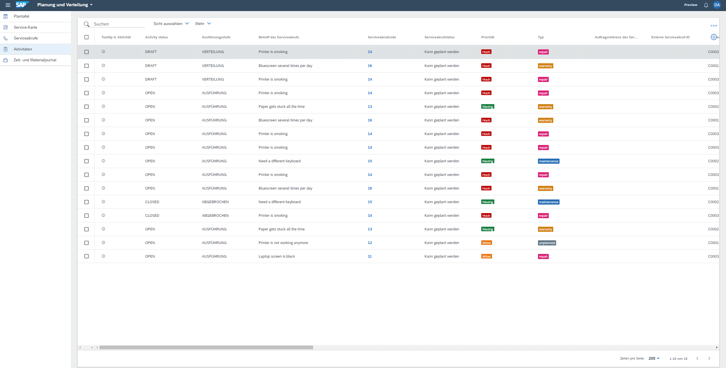The image size is (726, 368).
Task: Click the Preview label in top bar
Action: point(691,5)
